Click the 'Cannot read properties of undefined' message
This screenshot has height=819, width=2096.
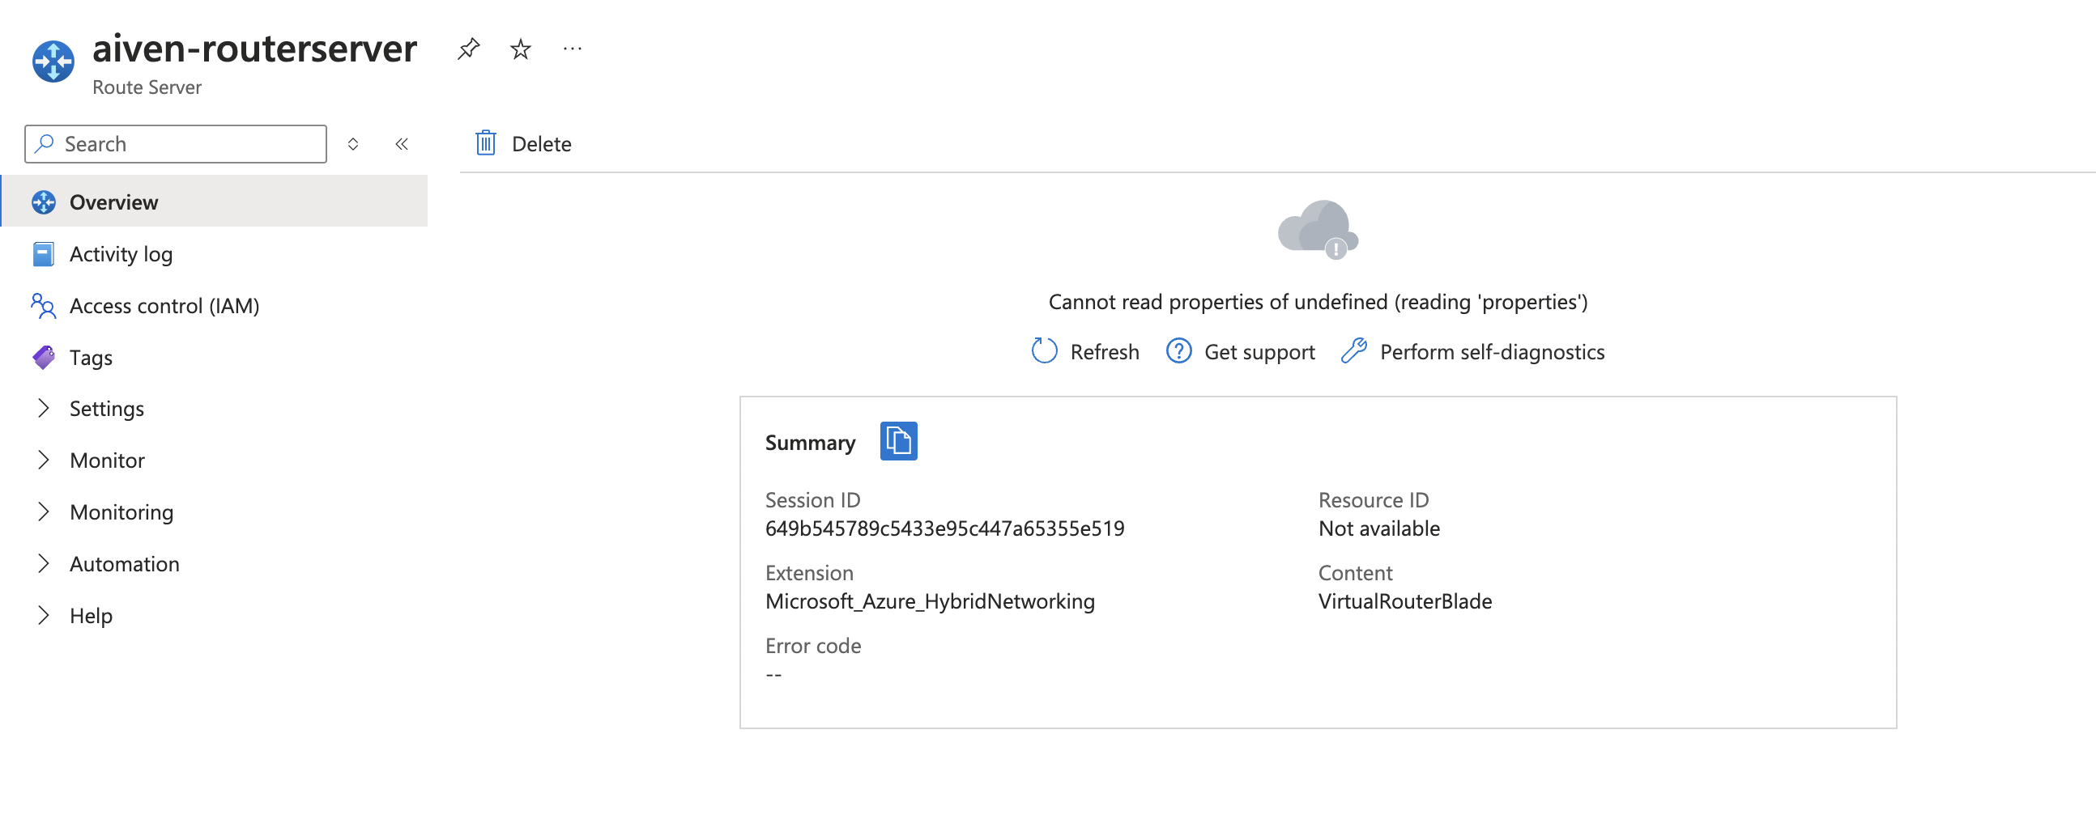coord(1318,302)
